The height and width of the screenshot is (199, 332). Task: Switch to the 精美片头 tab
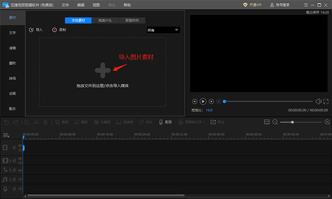(x=105, y=20)
